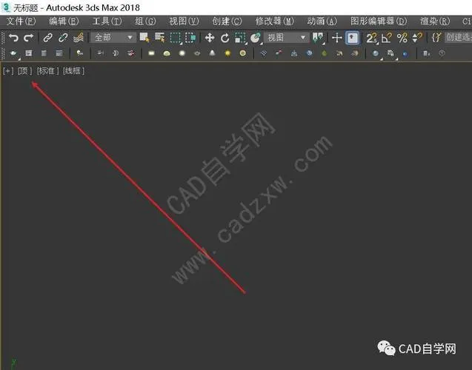Select the Unlink Selection broken-chain tool
This screenshot has height=370, width=472.
click(x=63, y=38)
